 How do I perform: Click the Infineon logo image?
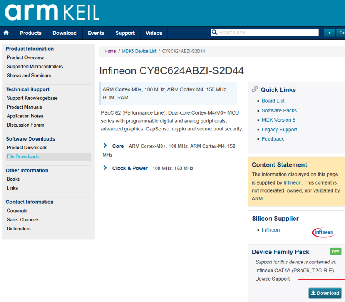pyautogui.click(x=323, y=232)
